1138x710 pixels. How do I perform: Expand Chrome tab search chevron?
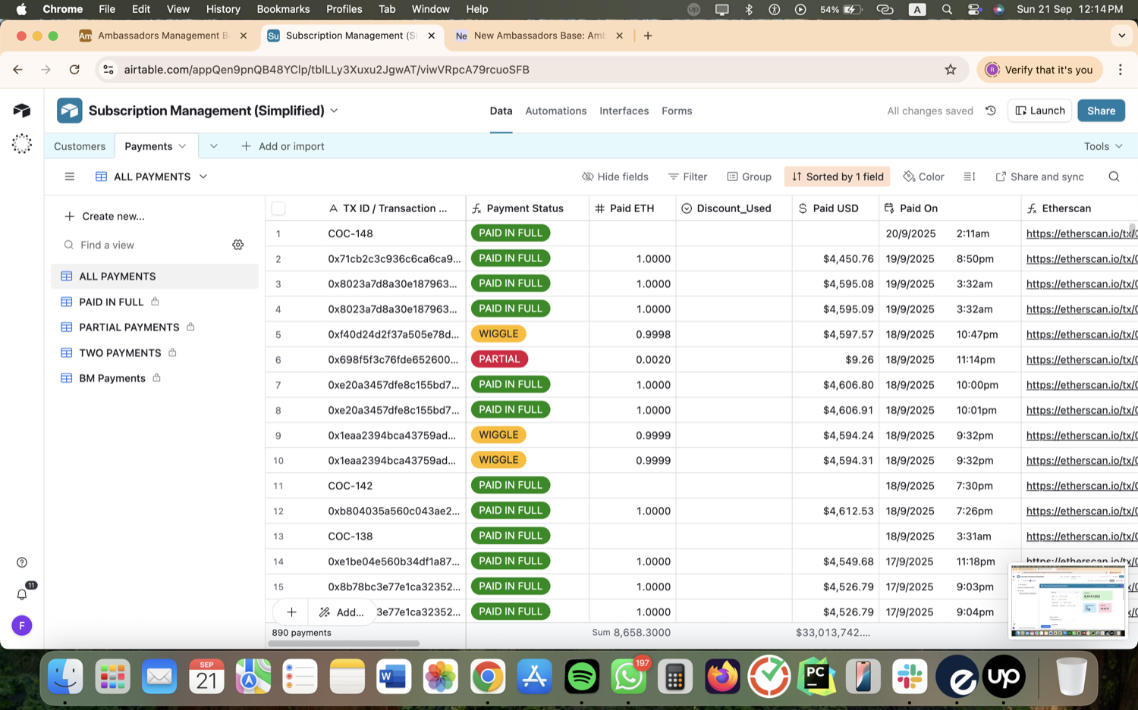click(x=1121, y=36)
